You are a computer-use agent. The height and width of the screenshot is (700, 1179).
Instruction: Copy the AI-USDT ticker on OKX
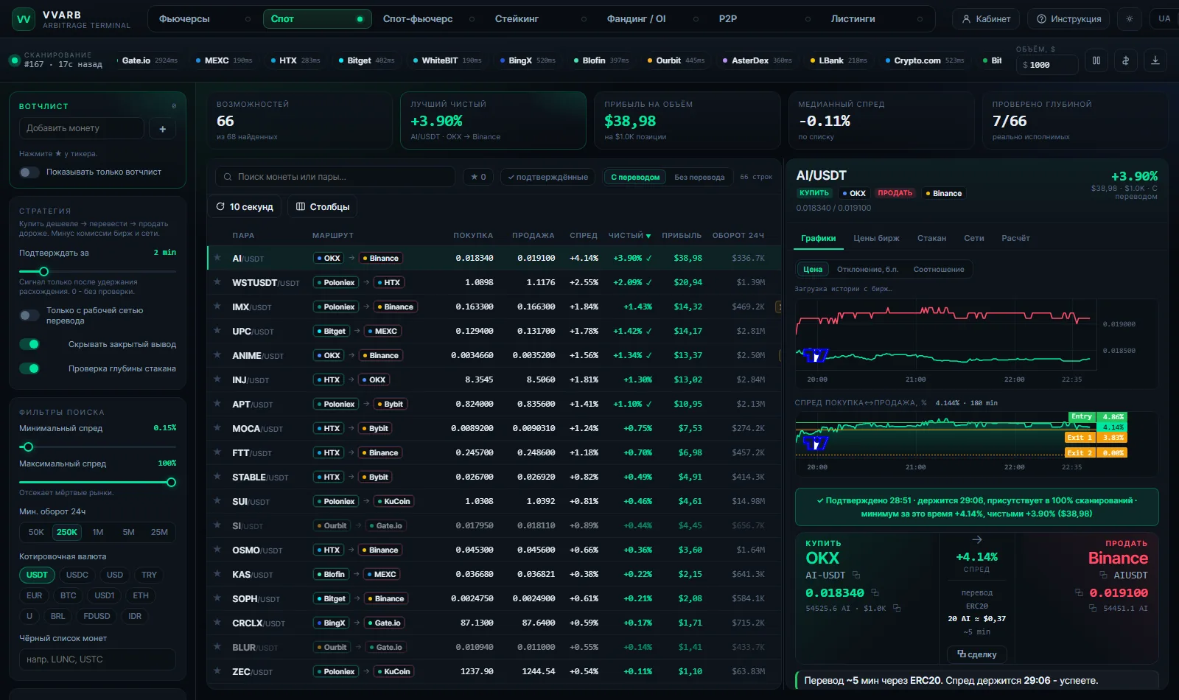[x=856, y=575]
